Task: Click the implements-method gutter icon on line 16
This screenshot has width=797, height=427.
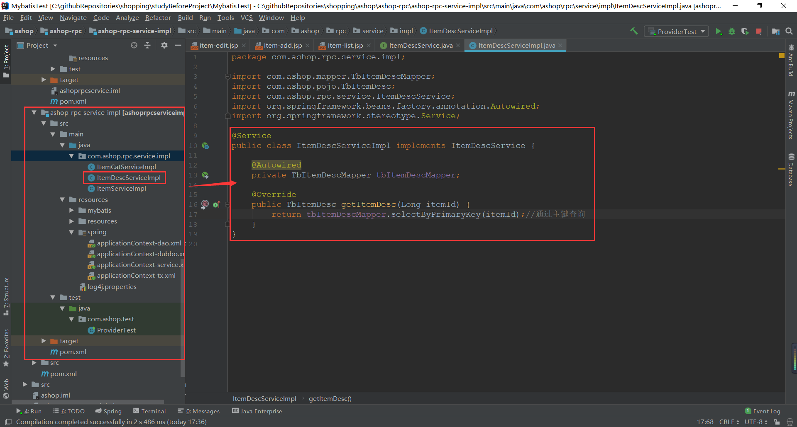Action: 216,204
